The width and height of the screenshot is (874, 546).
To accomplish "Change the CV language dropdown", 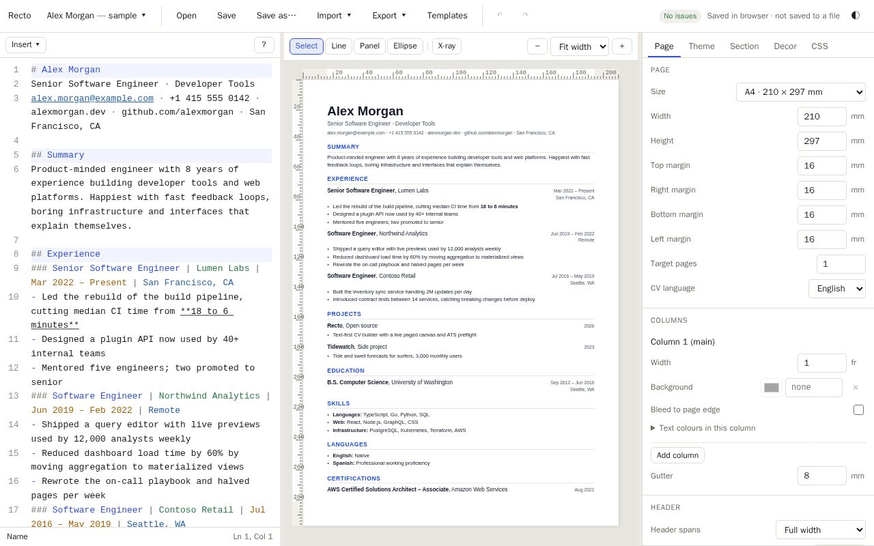I will click(837, 288).
